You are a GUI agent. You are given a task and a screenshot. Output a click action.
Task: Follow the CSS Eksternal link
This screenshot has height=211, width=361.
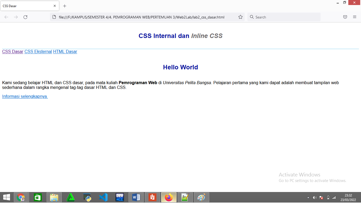pos(38,51)
